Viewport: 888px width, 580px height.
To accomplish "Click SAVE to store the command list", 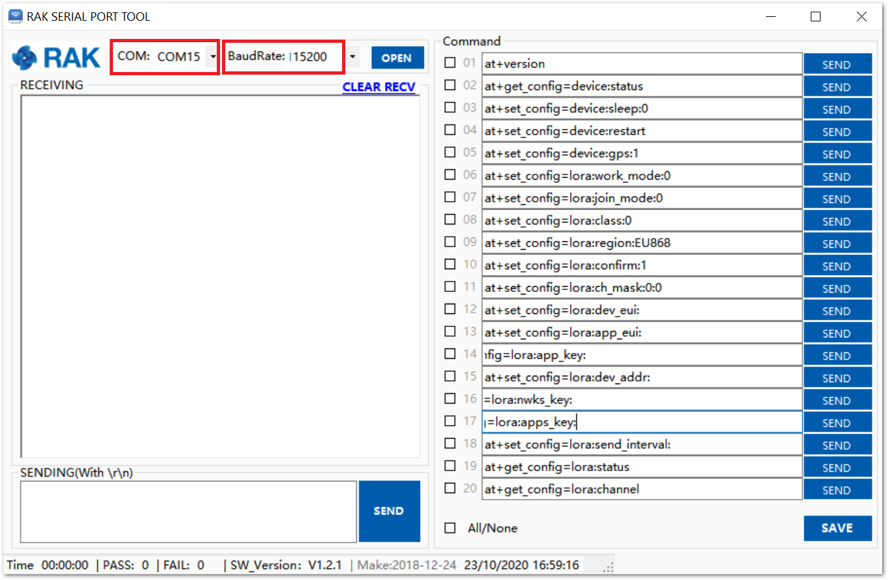I will (x=837, y=528).
